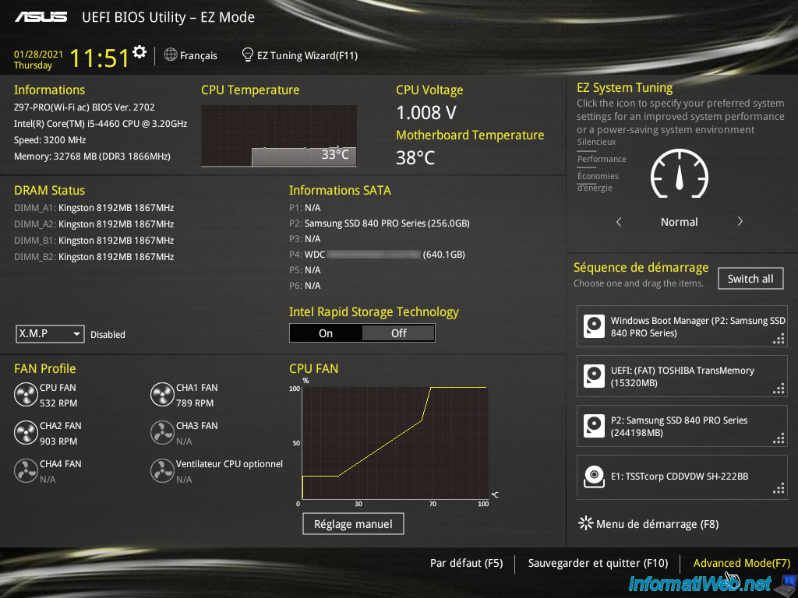Image resolution: width=798 pixels, height=598 pixels.
Task: Click drag handle of Windows Boot Manager entry
Action: [x=779, y=339]
